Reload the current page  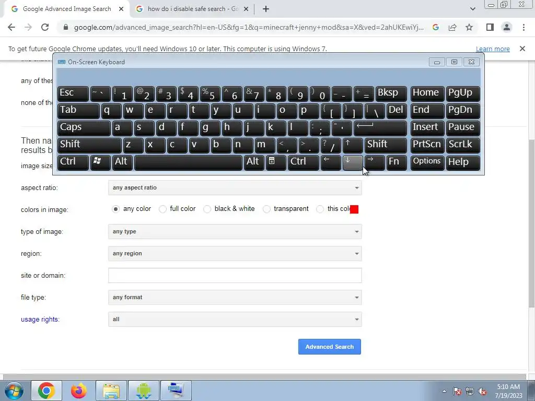click(45, 27)
